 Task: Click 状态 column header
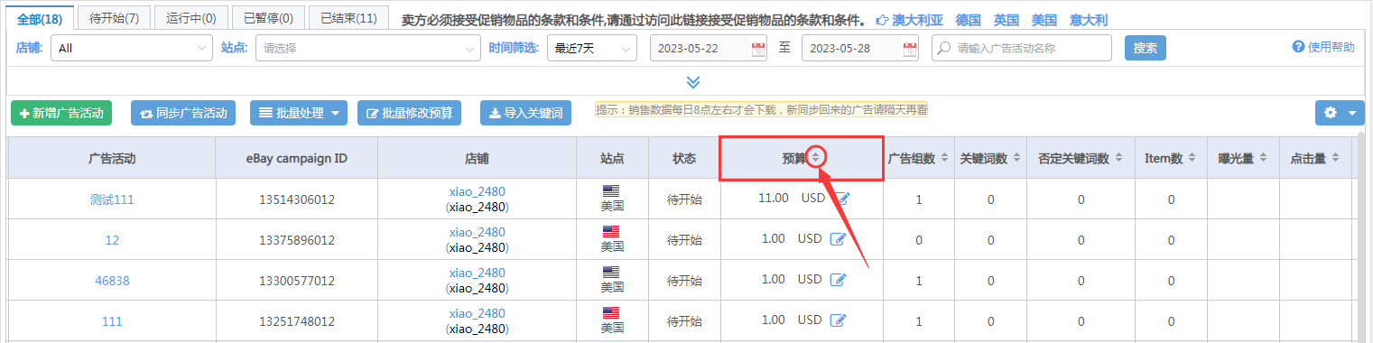[684, 158]
